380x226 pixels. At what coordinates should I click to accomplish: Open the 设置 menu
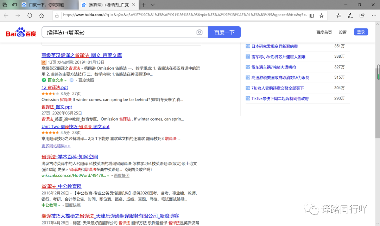343,32
